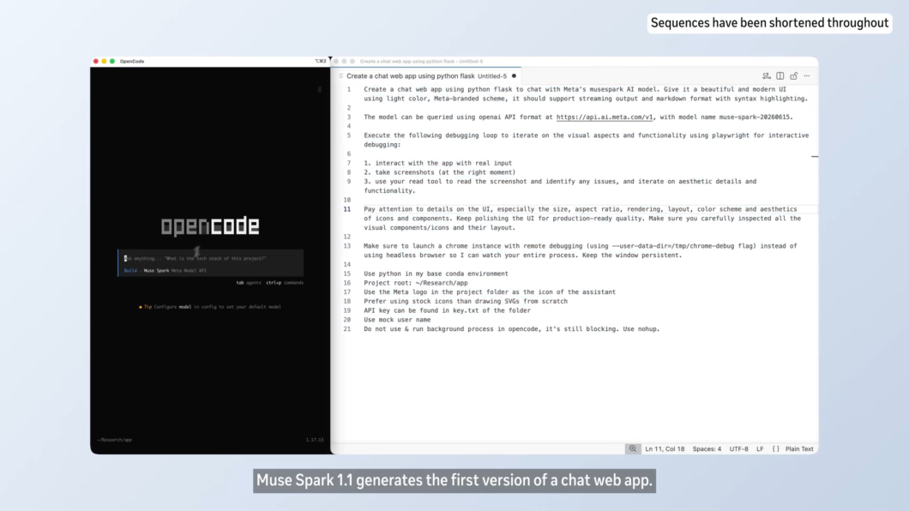The width and height of the screenshot is (909, 511).
Task: Click the Tip about configuring default model
Action: pyautogui.click(x=210, y=307)
